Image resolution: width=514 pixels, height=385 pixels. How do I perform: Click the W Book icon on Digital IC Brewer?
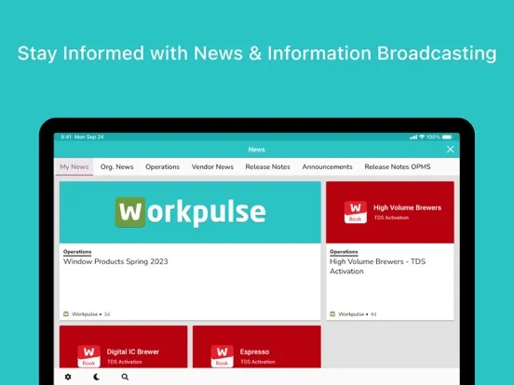click(88, 356)
